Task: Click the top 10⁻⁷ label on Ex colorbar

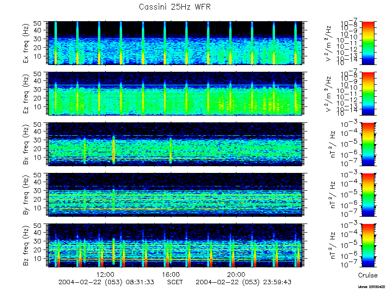Action: pyautogui.click(x=350, y=23)
